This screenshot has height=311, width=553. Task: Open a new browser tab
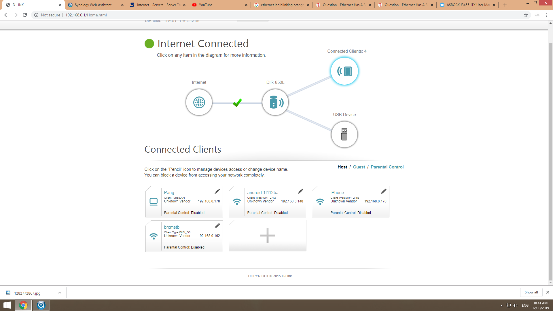pyautogui.click(x=505, y=5)
